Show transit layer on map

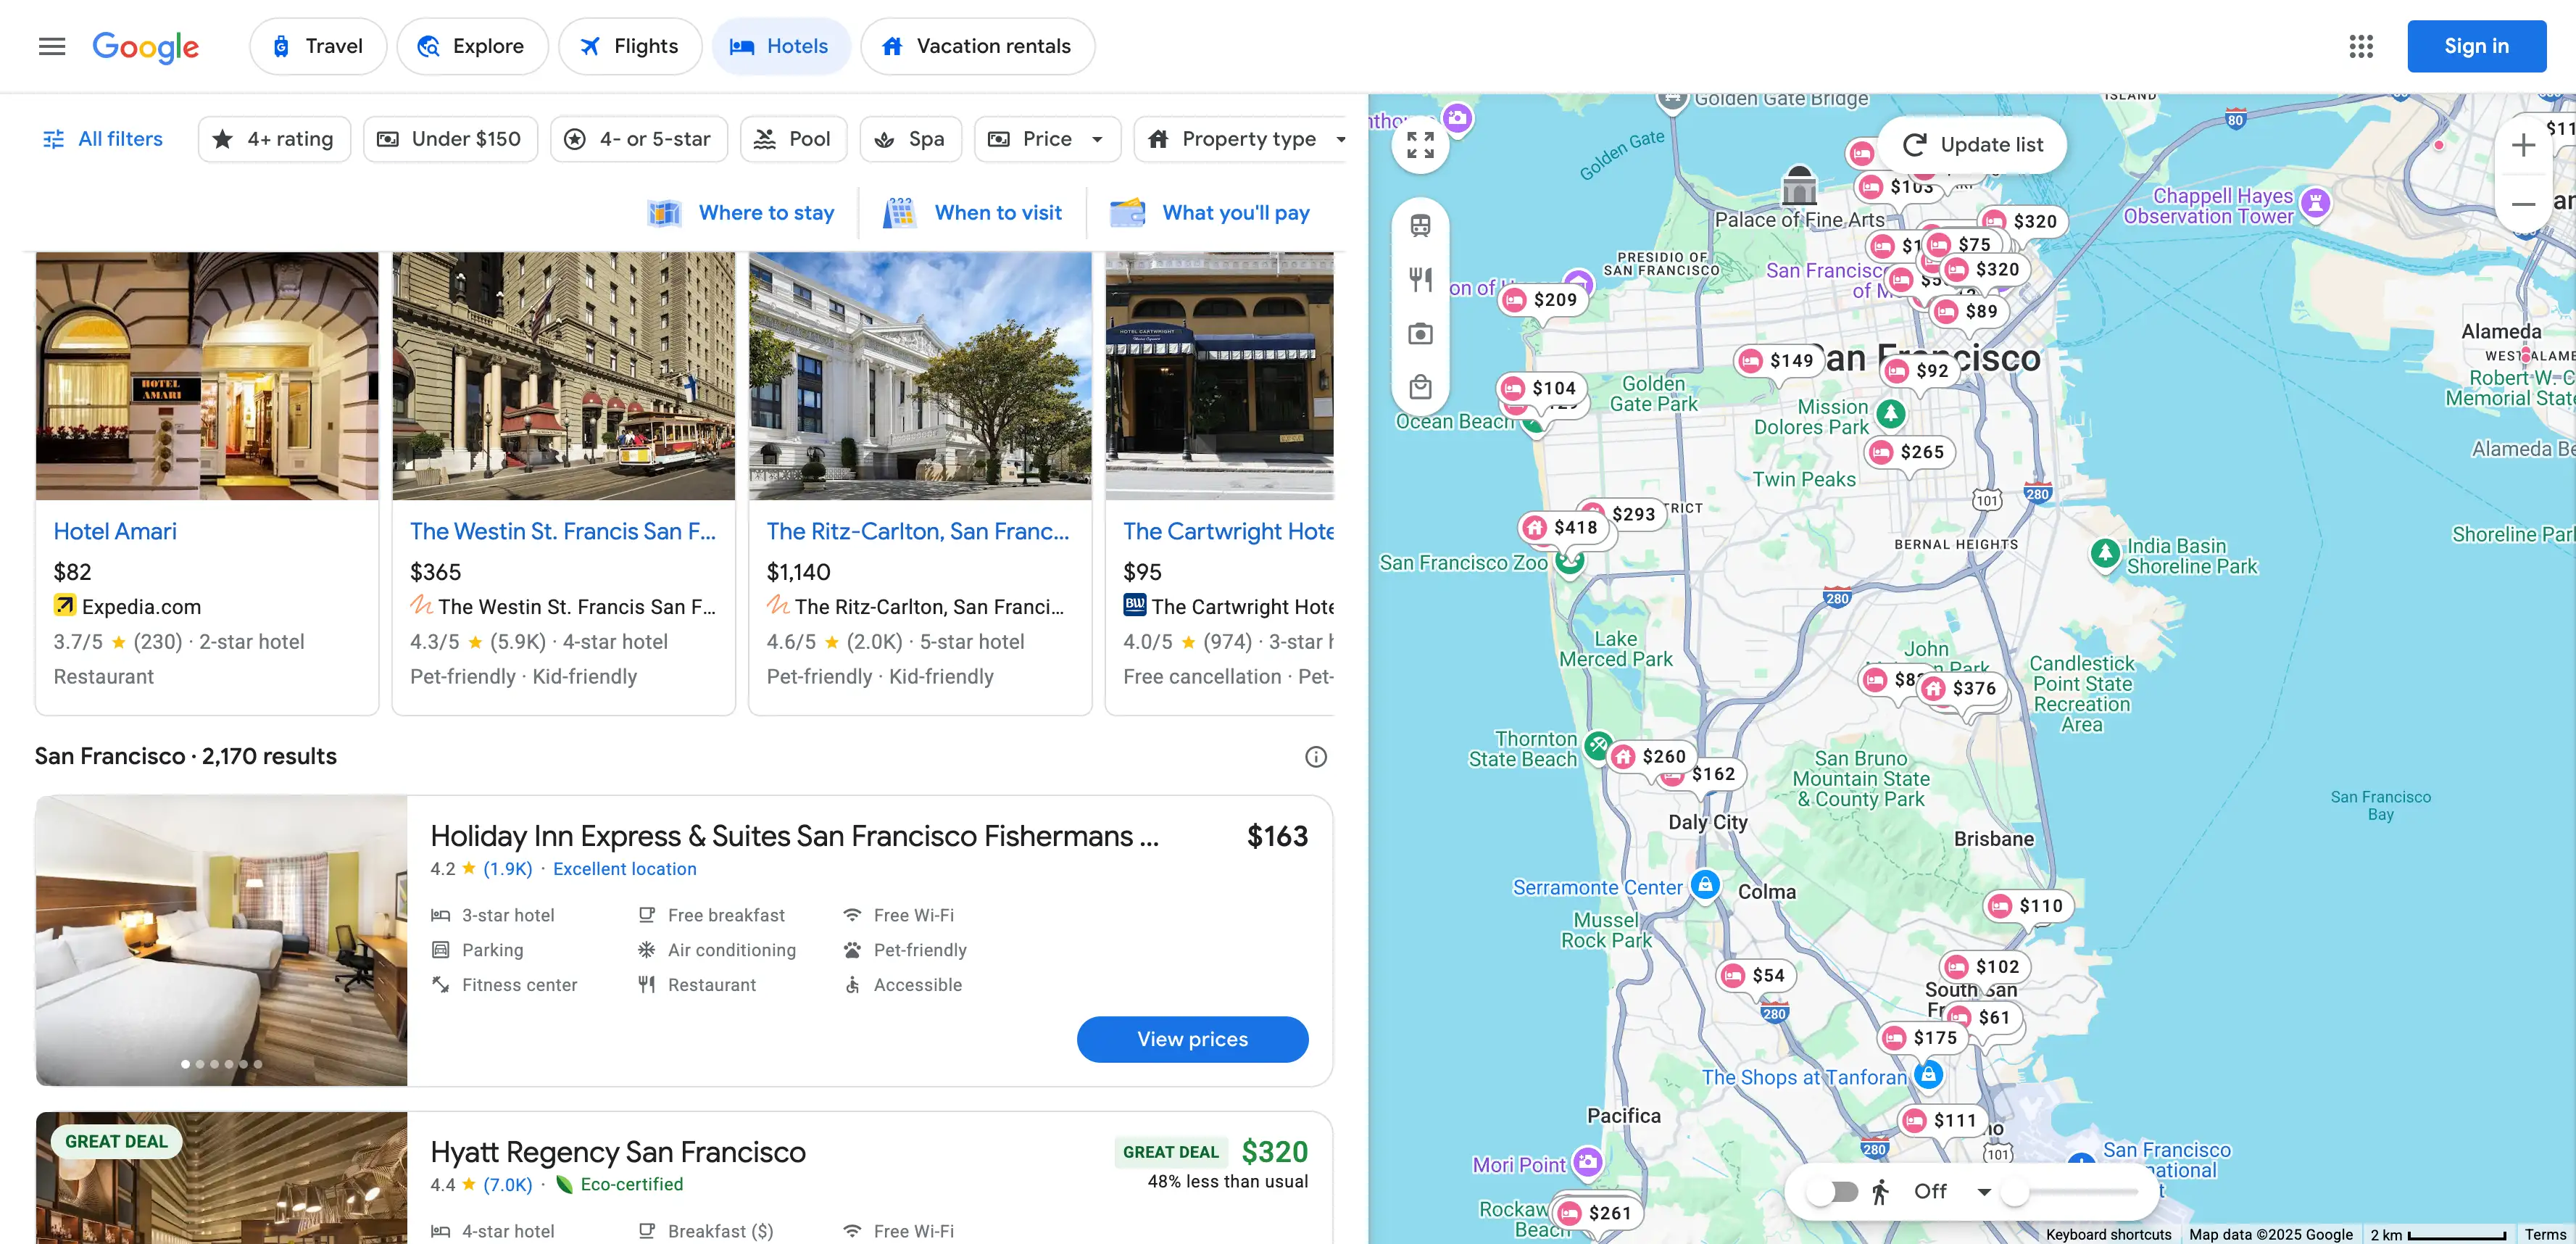coord(1420,225)
